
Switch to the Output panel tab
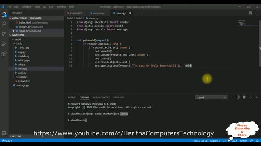(x=72, y=97)
